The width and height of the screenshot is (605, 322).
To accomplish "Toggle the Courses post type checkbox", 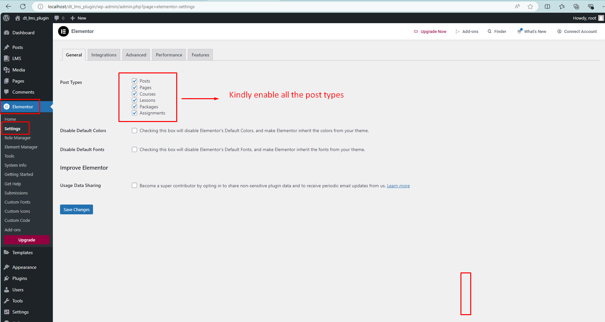I will [134, 94].
